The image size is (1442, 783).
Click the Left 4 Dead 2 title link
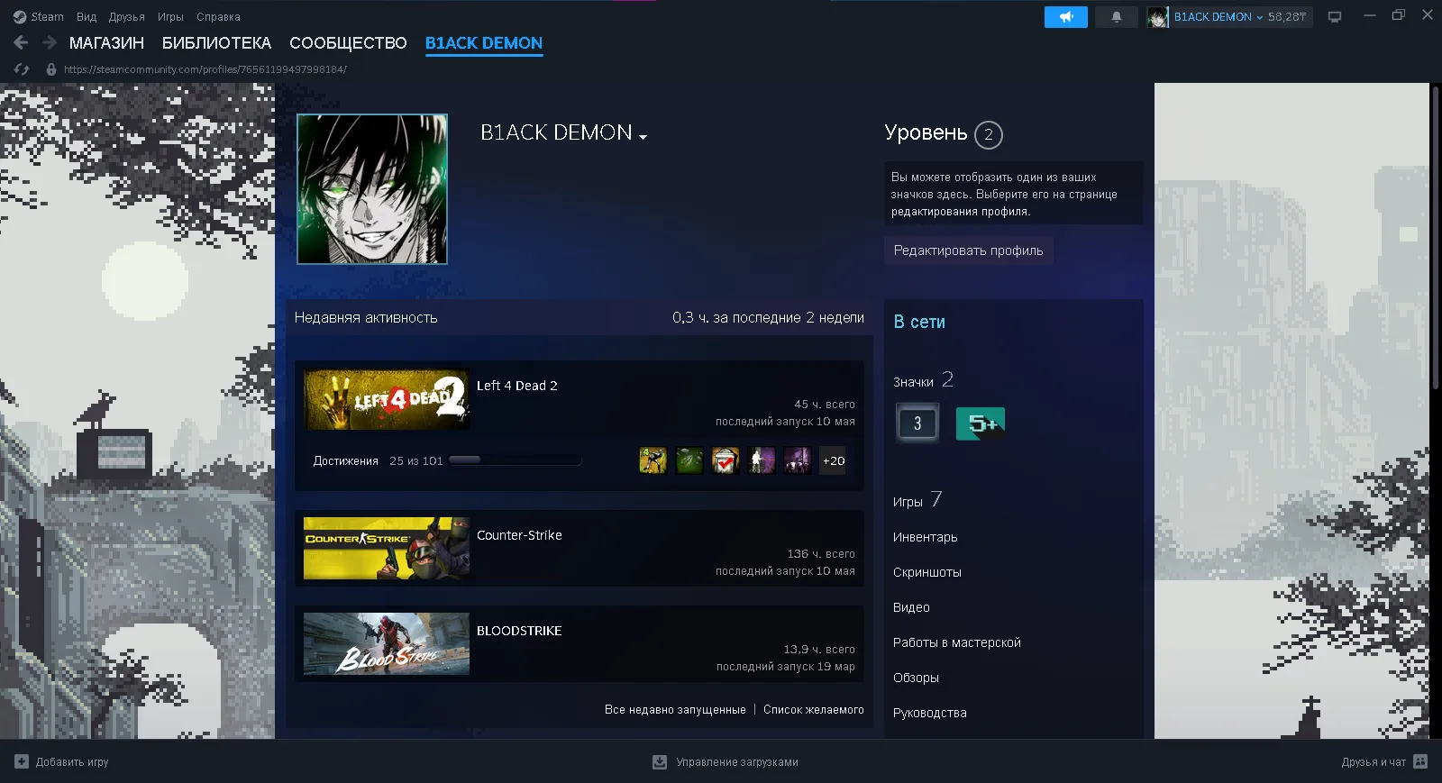[x=517, y=386]
